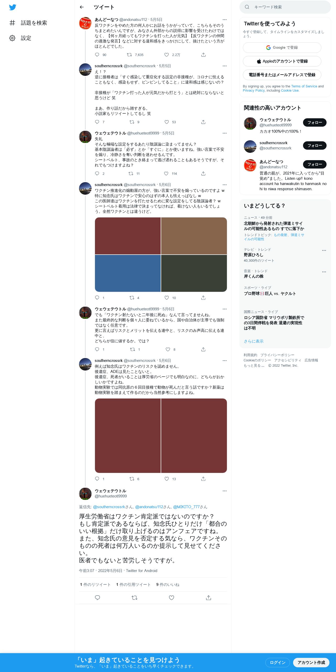Follow あんどーなつ in related accounts
This screenshot has height=672, width=336.
[x=315, y=164]
